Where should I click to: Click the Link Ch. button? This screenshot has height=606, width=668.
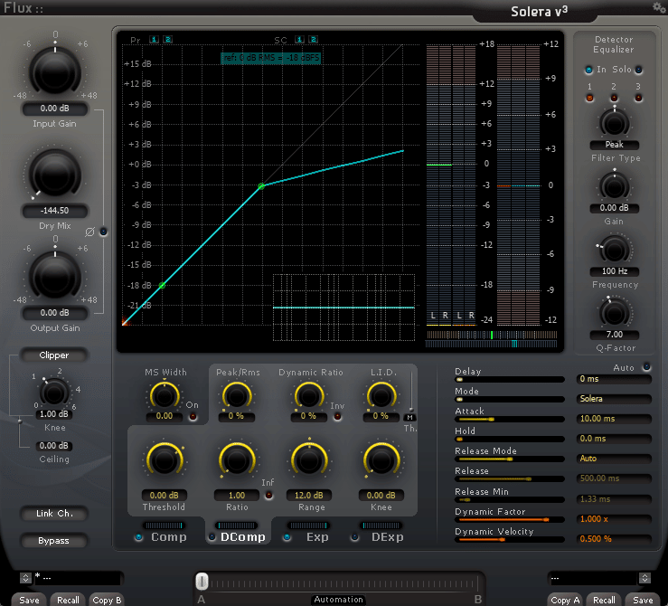[53, 514]
